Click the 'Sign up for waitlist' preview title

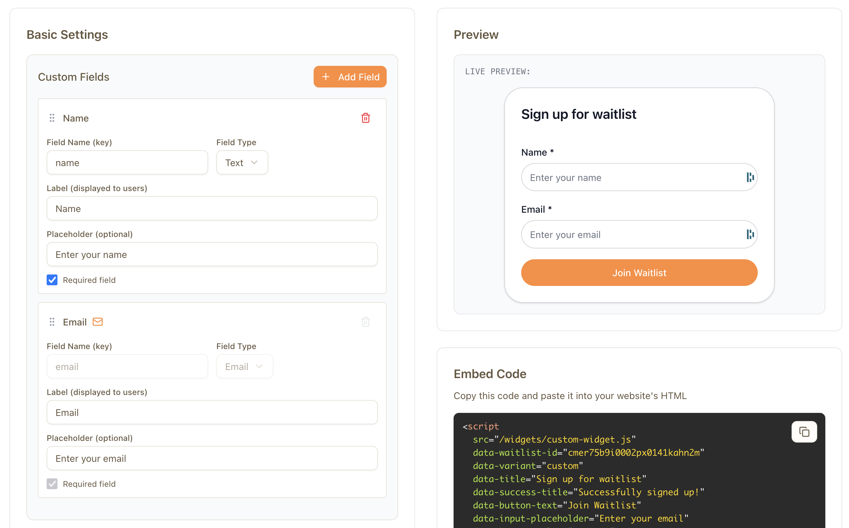coord(579,114)
